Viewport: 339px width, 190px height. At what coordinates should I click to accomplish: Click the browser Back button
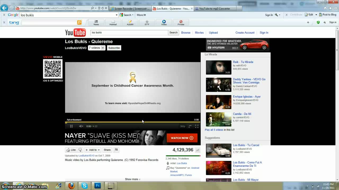(4, 8)
